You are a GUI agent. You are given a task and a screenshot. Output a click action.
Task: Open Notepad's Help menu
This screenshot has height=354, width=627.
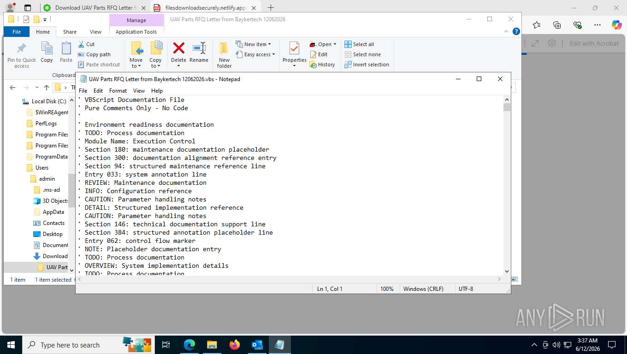click(x=157, y=91)
